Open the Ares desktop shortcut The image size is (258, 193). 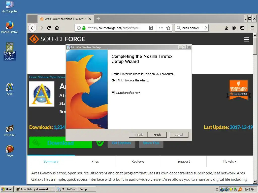click(10, 89)
